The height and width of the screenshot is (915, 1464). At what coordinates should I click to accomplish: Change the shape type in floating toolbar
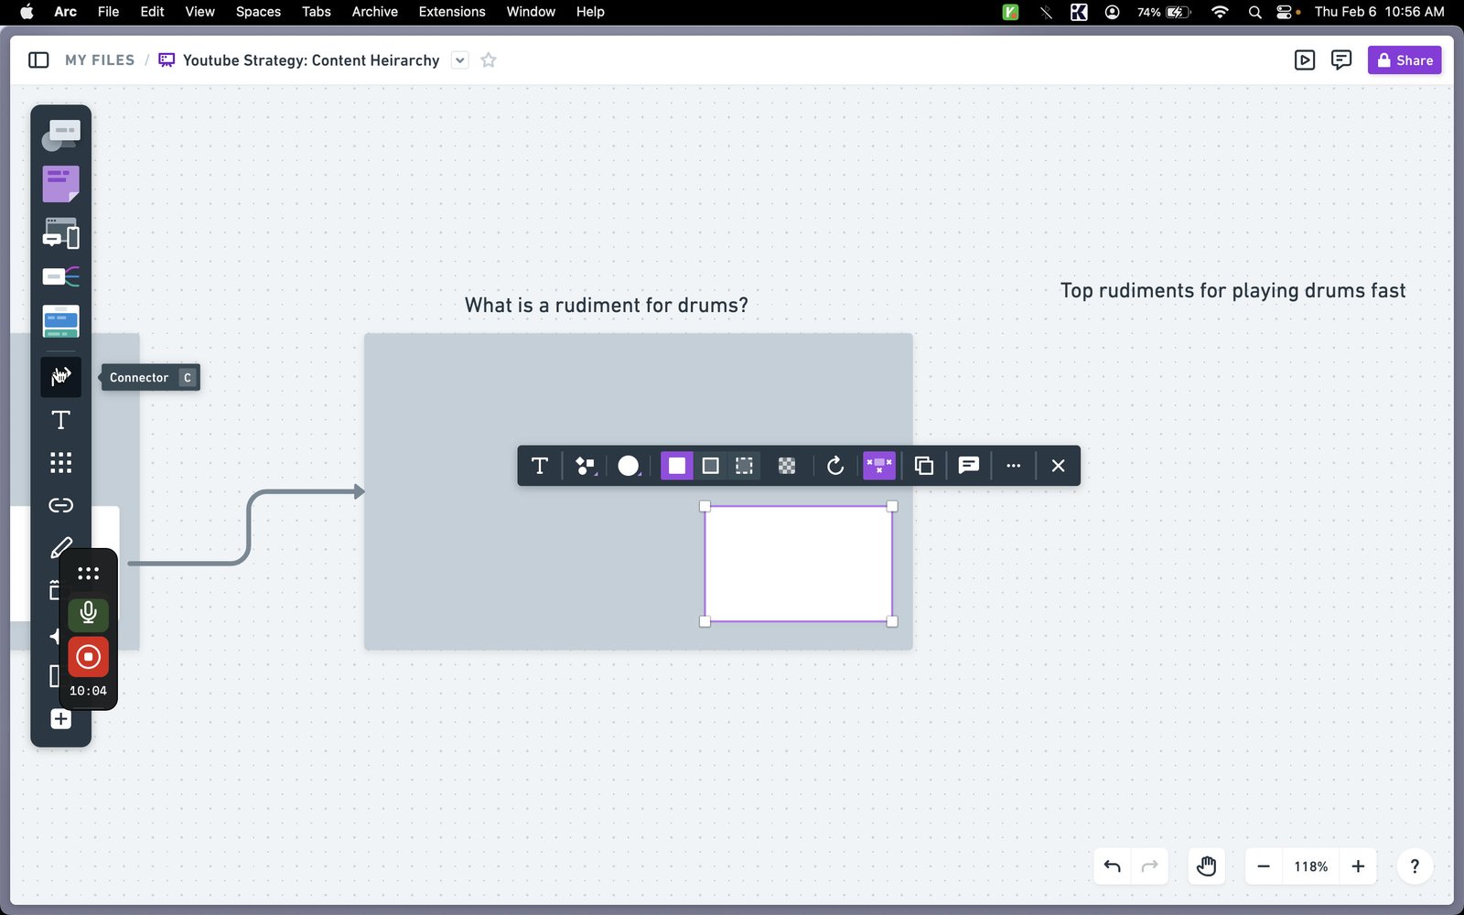585,466
